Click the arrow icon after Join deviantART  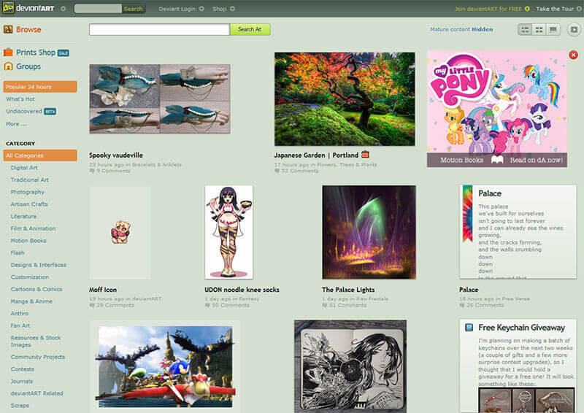pos(527,9)
